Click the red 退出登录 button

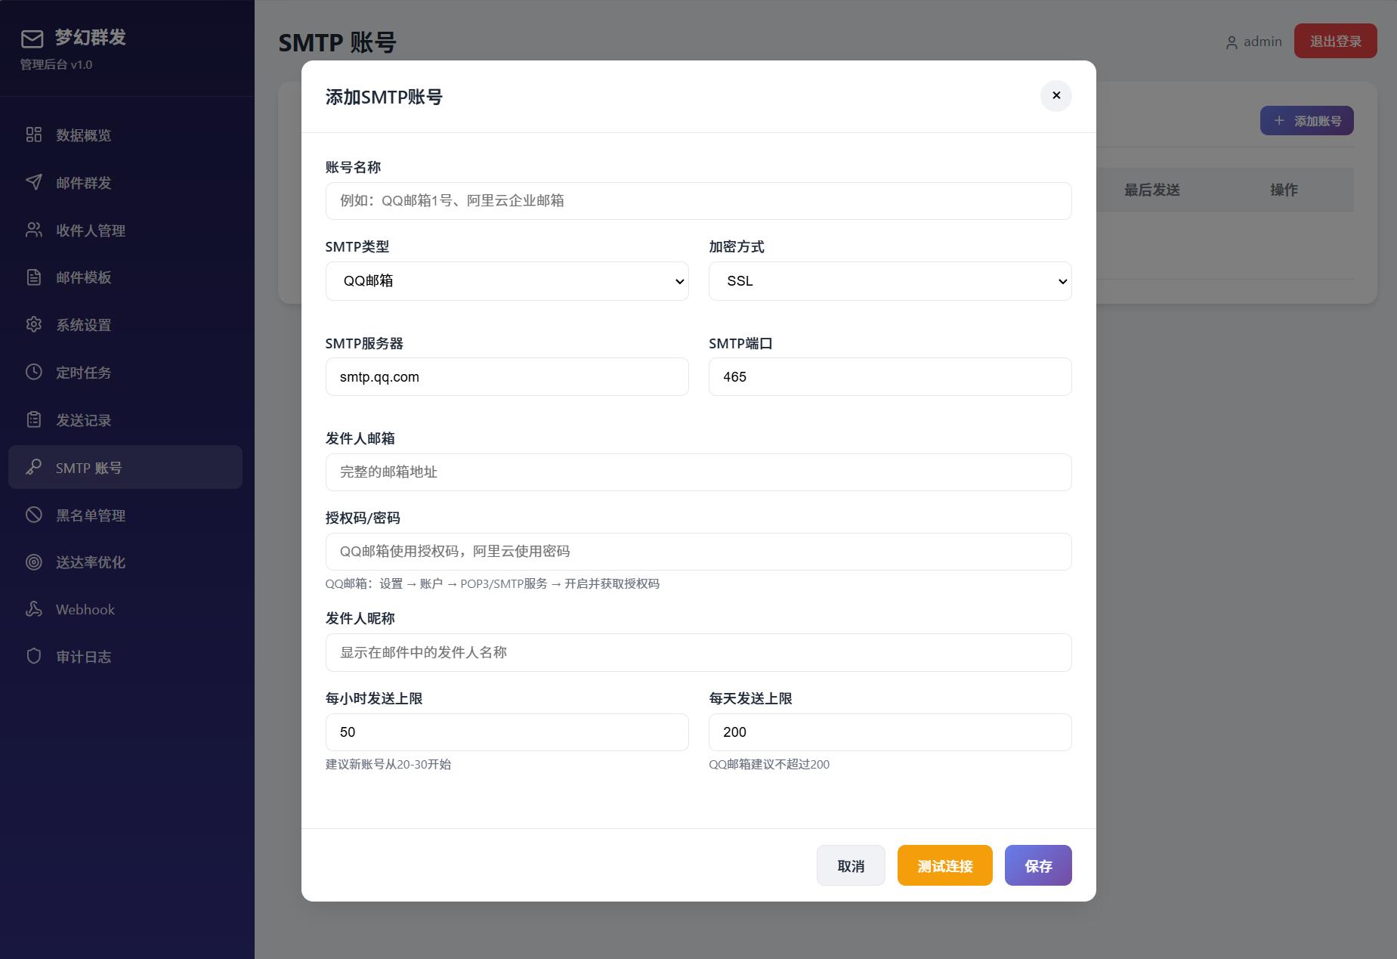[1336, 41]
